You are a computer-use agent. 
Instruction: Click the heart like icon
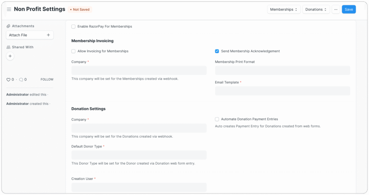point(9,79)
